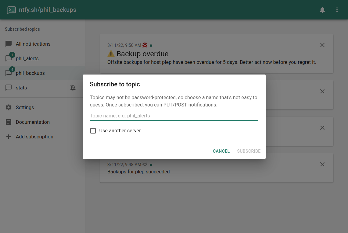Open the stats topic
Screen dimensions: 348x233
click(x=21, y=88)
